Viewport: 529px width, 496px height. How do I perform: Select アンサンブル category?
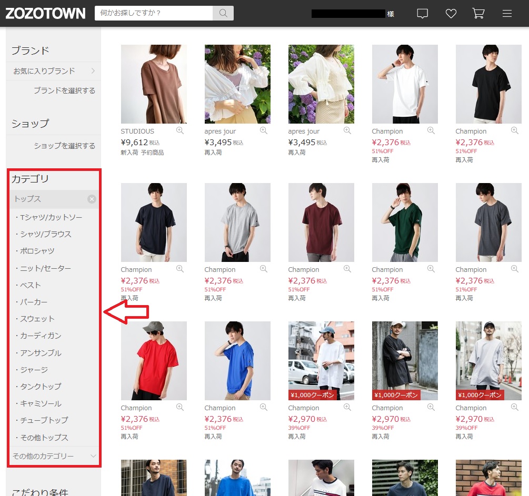(40, 353)
